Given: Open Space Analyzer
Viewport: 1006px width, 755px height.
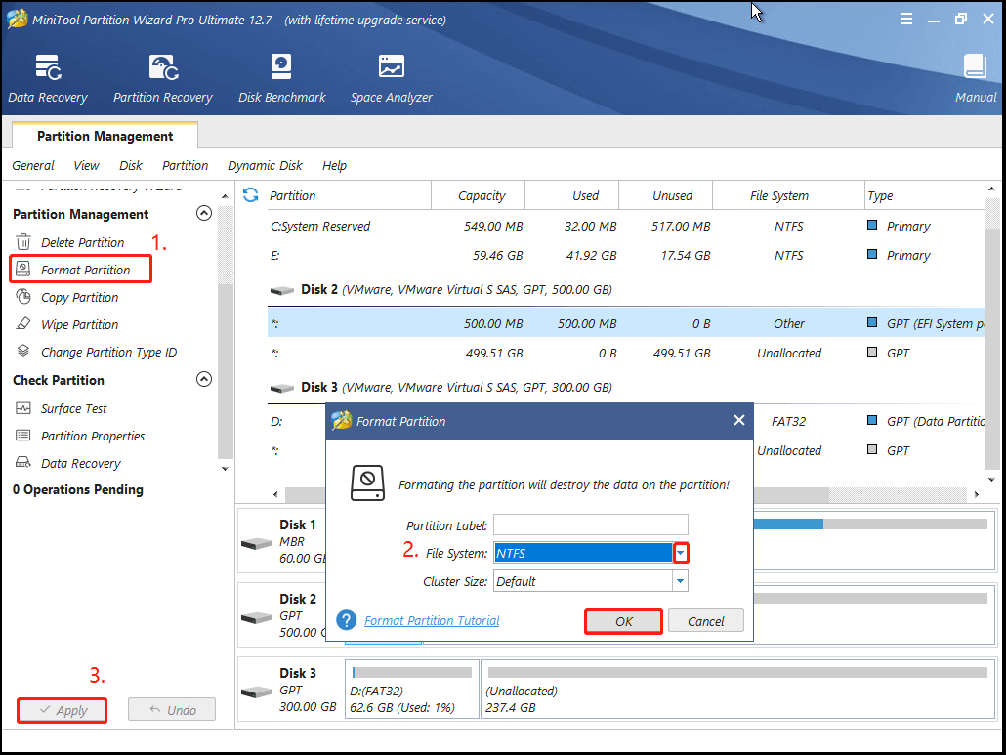Looking at the screenshot, I should [391, 79].
